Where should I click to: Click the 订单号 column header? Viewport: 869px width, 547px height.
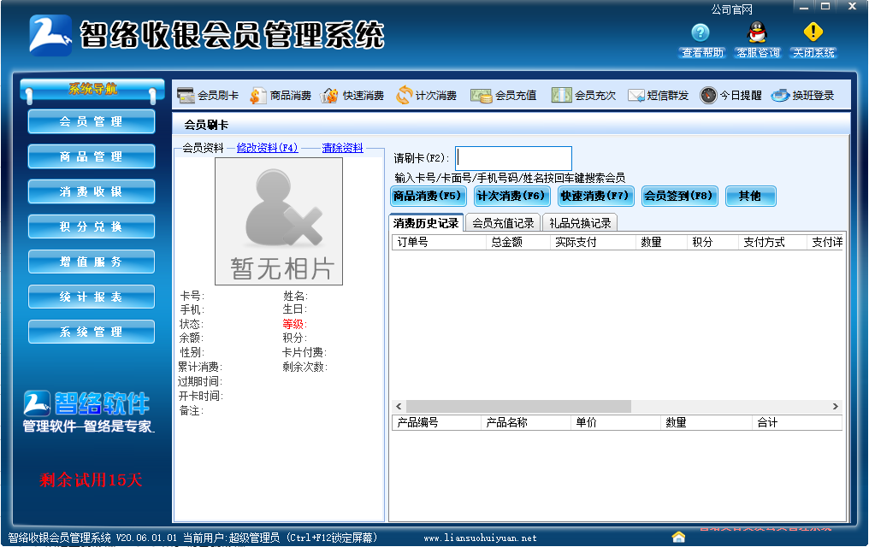(x=439, y=242)
